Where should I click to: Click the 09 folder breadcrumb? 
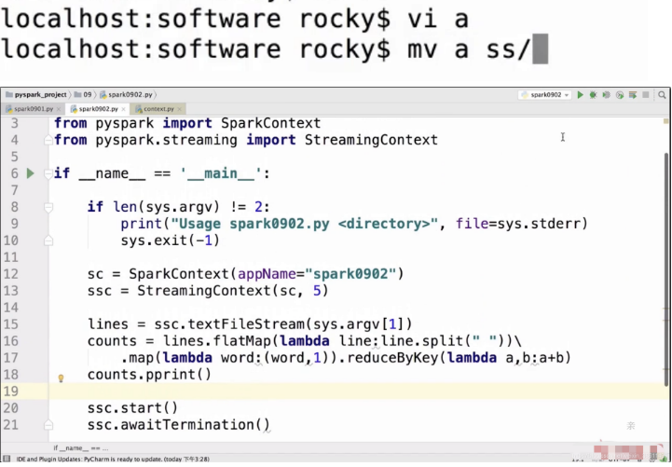[89, 95]
